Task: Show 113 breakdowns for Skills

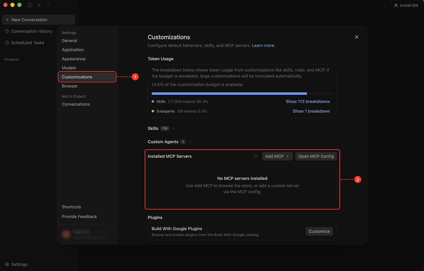Action: click(x=308, y=101)
